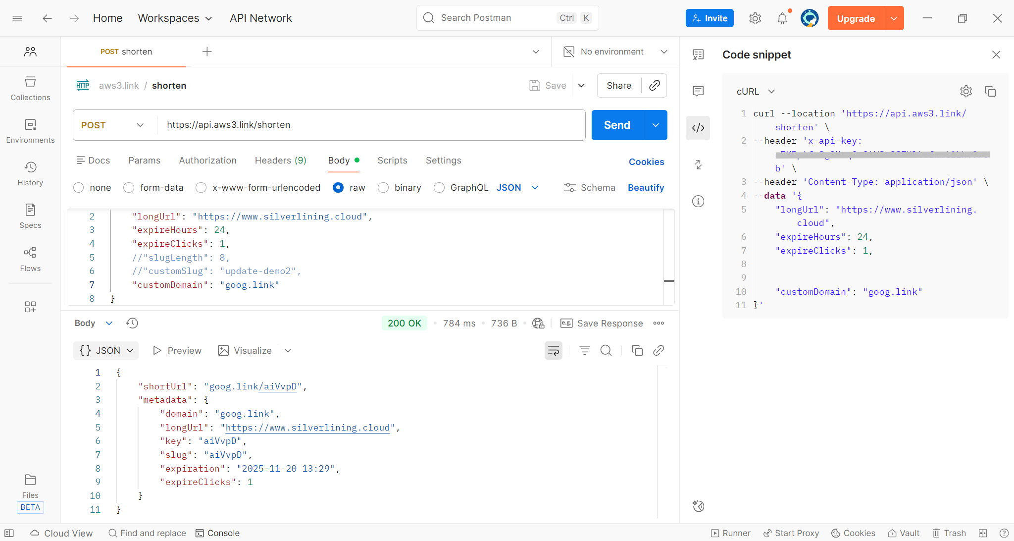Click the Send button
Screen dimensions: 1014x541
point(617,125)
